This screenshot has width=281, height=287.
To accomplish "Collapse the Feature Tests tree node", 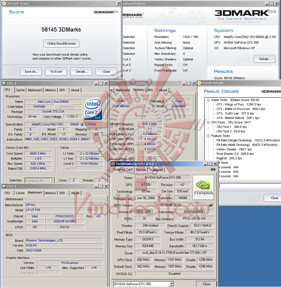I will [x=208, y=136].
